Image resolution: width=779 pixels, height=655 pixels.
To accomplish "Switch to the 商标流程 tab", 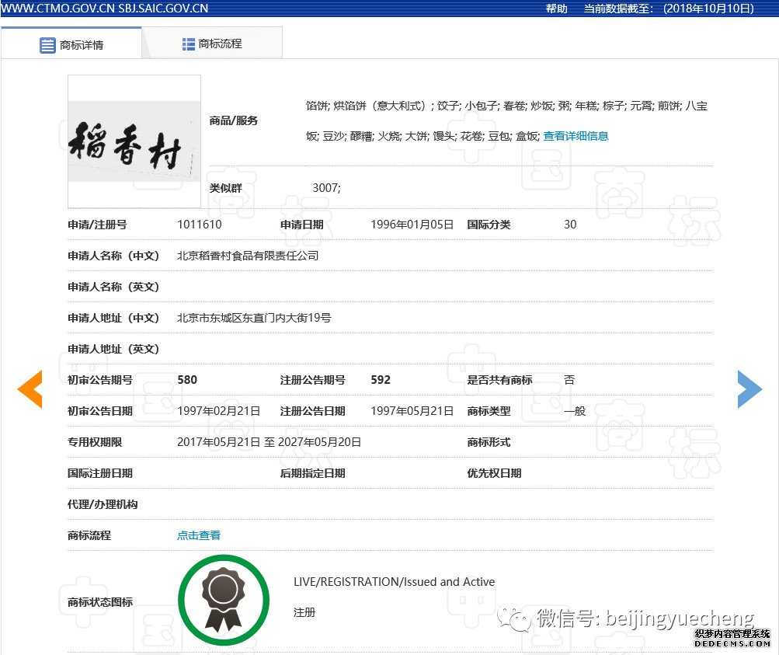I will [212, 44].
